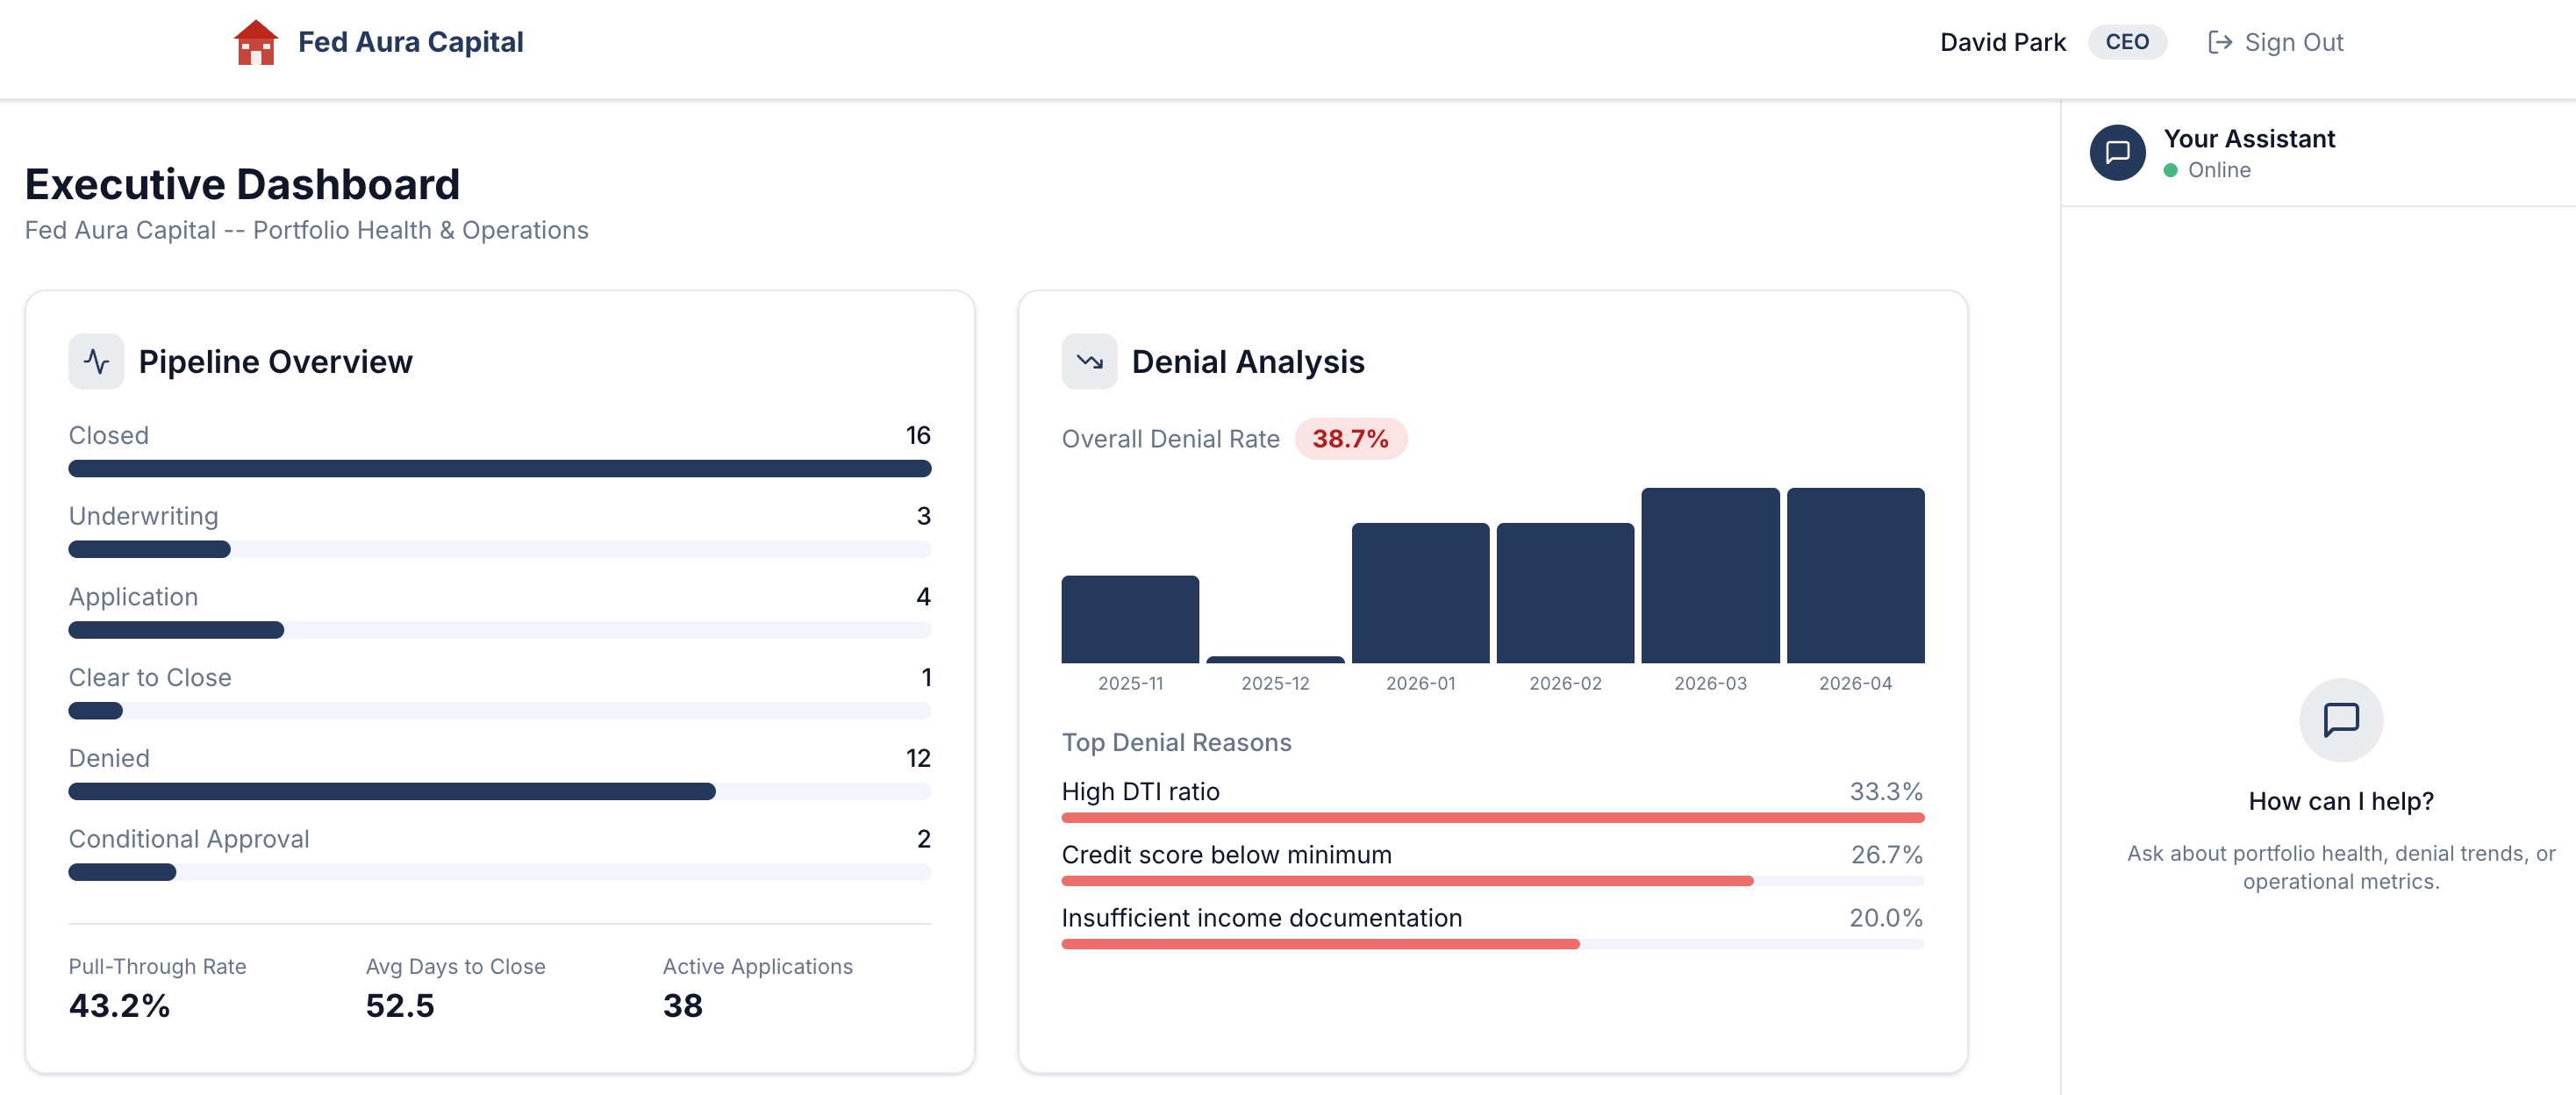Viewport: 2576px width, 1095px height.
Task: Click the sign out arrow icon
Action: pos(2219,42)
